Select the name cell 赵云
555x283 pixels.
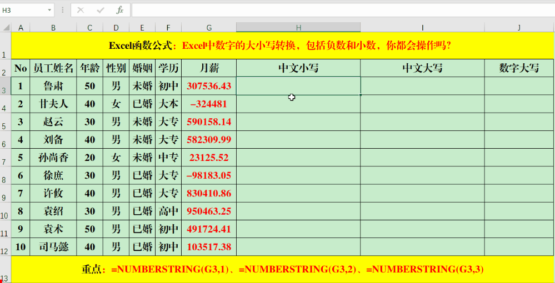[x=53, y=122]
